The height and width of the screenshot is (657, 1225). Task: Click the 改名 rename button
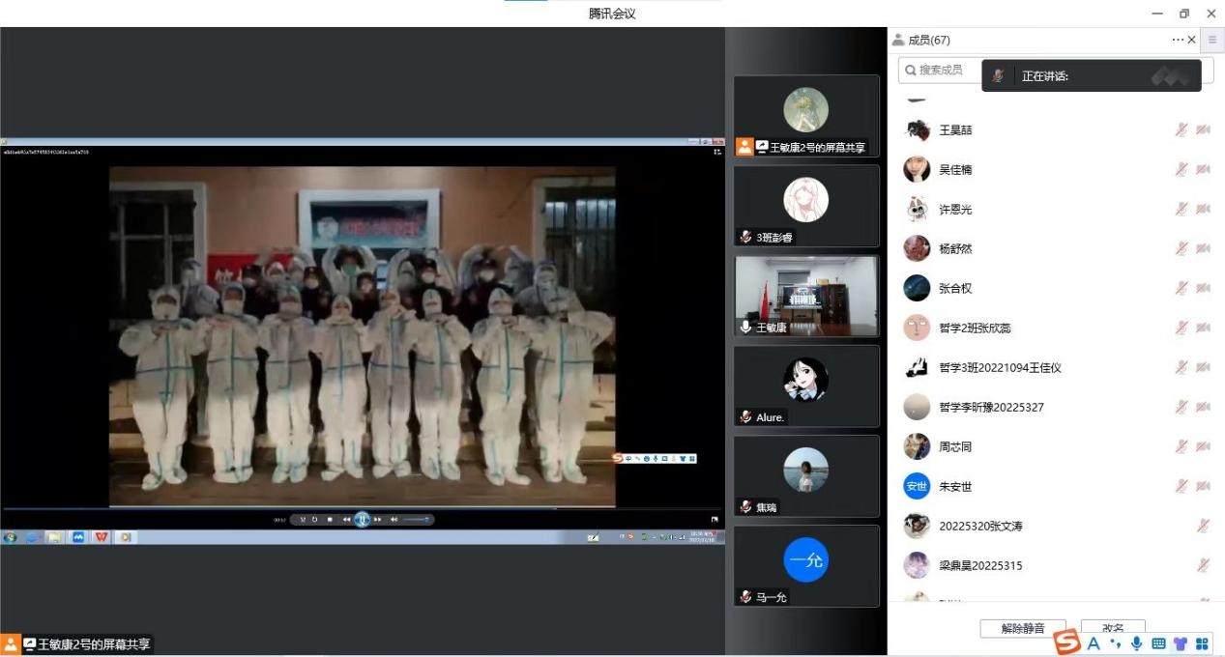click(1112, 628)
